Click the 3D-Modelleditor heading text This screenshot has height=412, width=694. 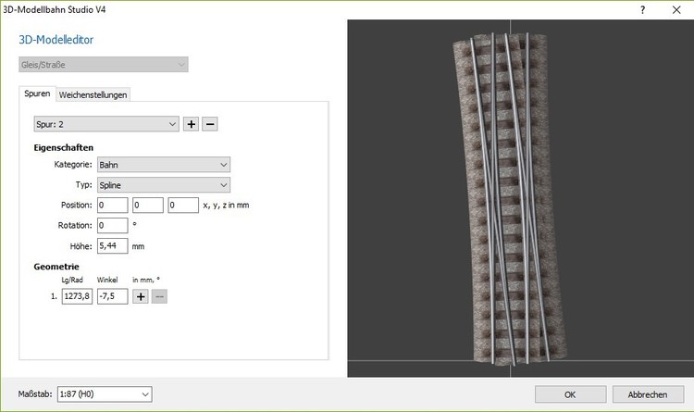tap(56, 40)
